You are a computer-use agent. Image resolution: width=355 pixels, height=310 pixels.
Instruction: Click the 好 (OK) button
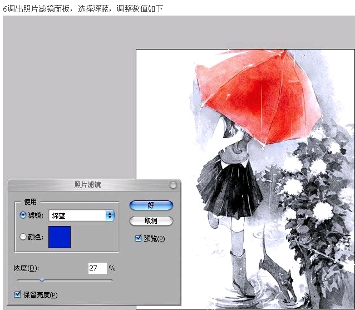[151, 205]
